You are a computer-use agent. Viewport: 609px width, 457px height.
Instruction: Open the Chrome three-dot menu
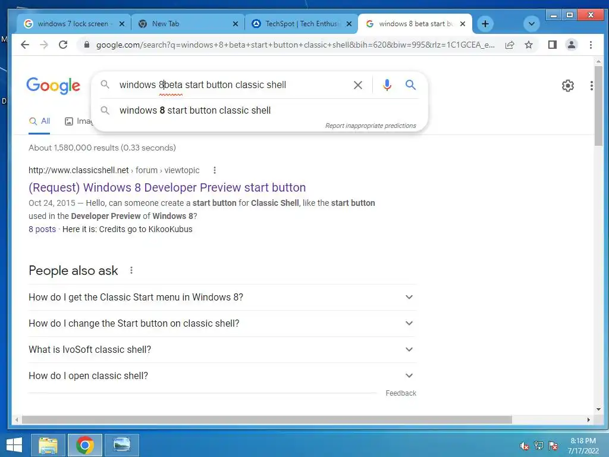pos(591,45)
